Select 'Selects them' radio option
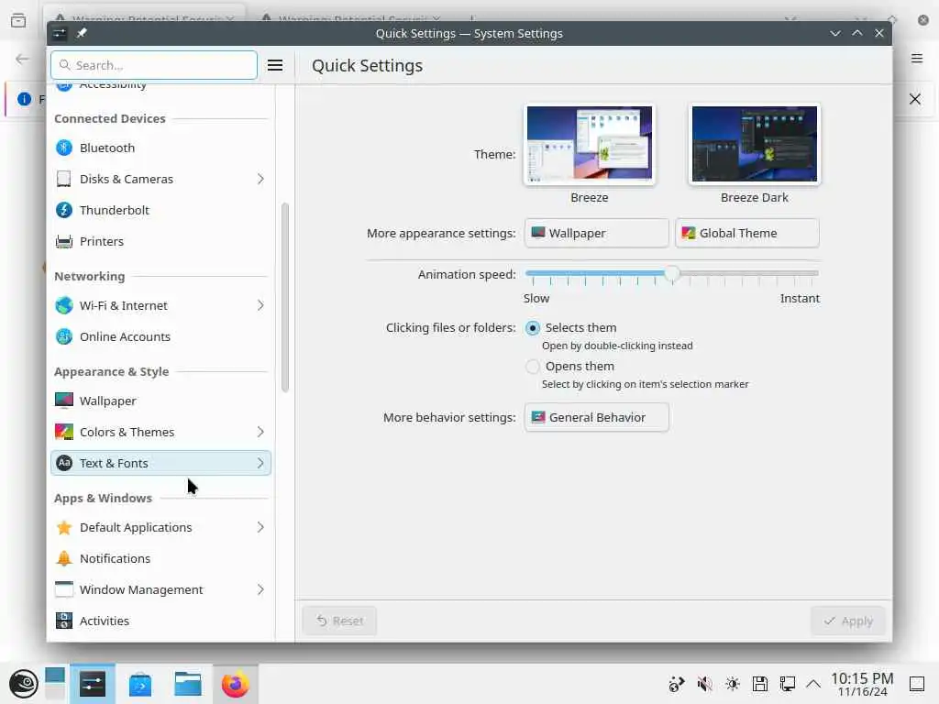The image size is (939, 704). (533, 328)
